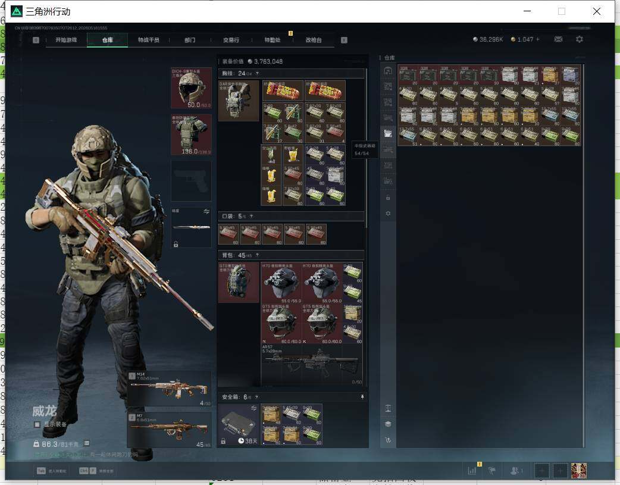
Task: Select the gold ammo box with count 37
Action: pos(550,75)
